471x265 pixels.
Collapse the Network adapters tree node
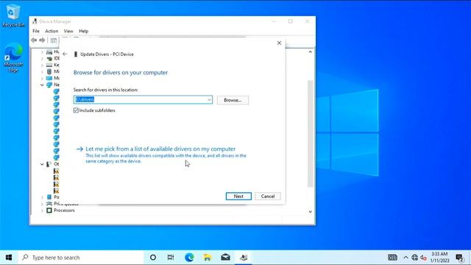42,85
